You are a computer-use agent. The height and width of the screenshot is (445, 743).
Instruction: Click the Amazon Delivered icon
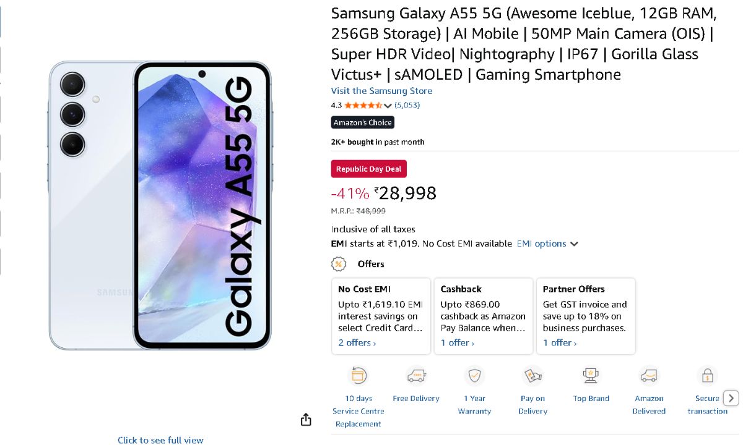(649, 375)
